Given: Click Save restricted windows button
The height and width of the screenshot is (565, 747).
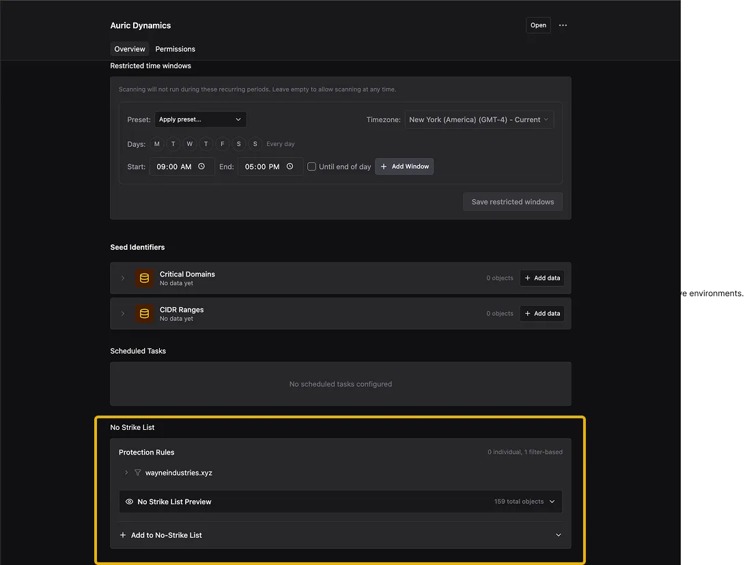Looking at the screenshot, I should 513,202.
